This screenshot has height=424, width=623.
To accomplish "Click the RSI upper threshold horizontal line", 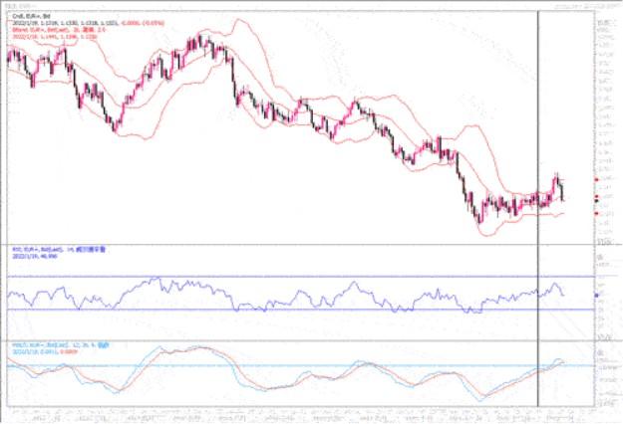I will (299, 277).
